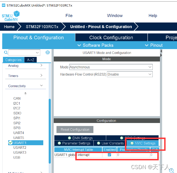Open the settings gear in the categories panel
177x173 pixels.
[48, 52]
